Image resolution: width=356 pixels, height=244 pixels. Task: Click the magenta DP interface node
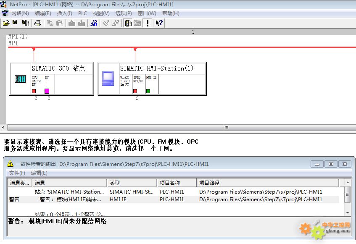tap(47, 91)
